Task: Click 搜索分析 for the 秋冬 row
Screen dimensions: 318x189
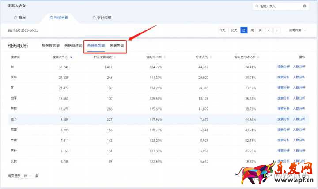Action: tap(284, 77)
